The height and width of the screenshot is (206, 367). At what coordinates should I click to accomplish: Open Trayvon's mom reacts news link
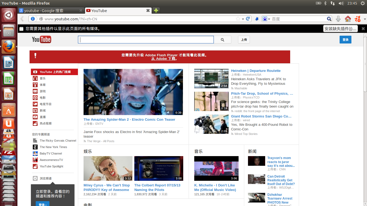tap(281, 162)
